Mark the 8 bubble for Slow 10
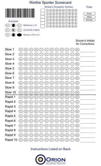 36,93
